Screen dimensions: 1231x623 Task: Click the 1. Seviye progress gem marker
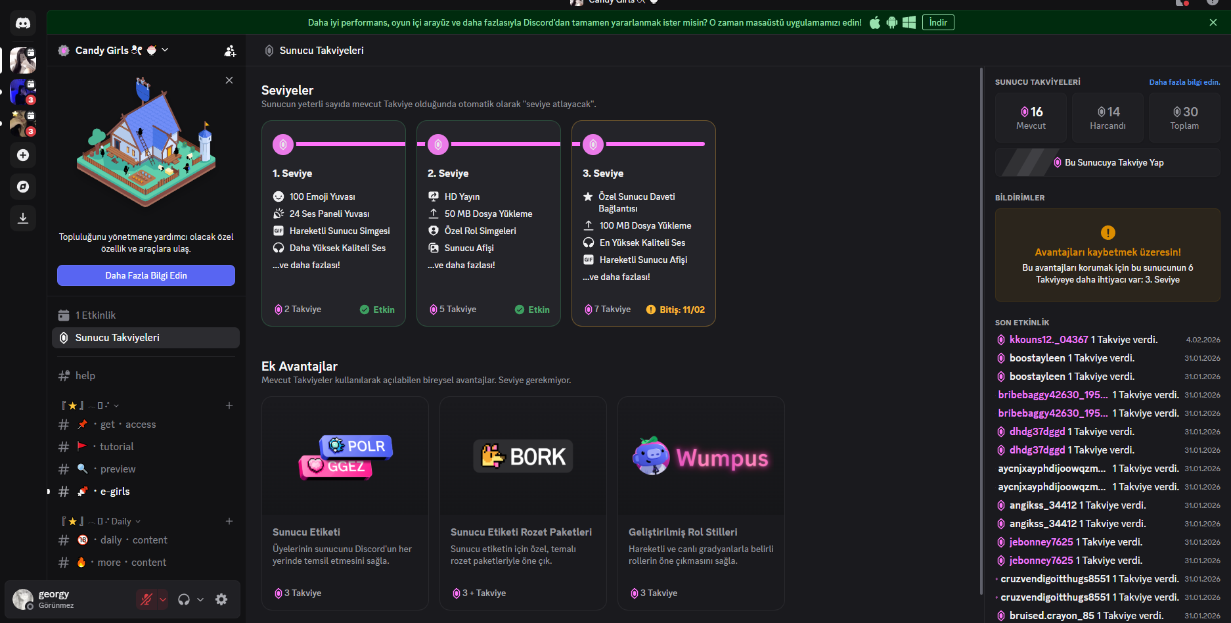(x=283, y=144)
